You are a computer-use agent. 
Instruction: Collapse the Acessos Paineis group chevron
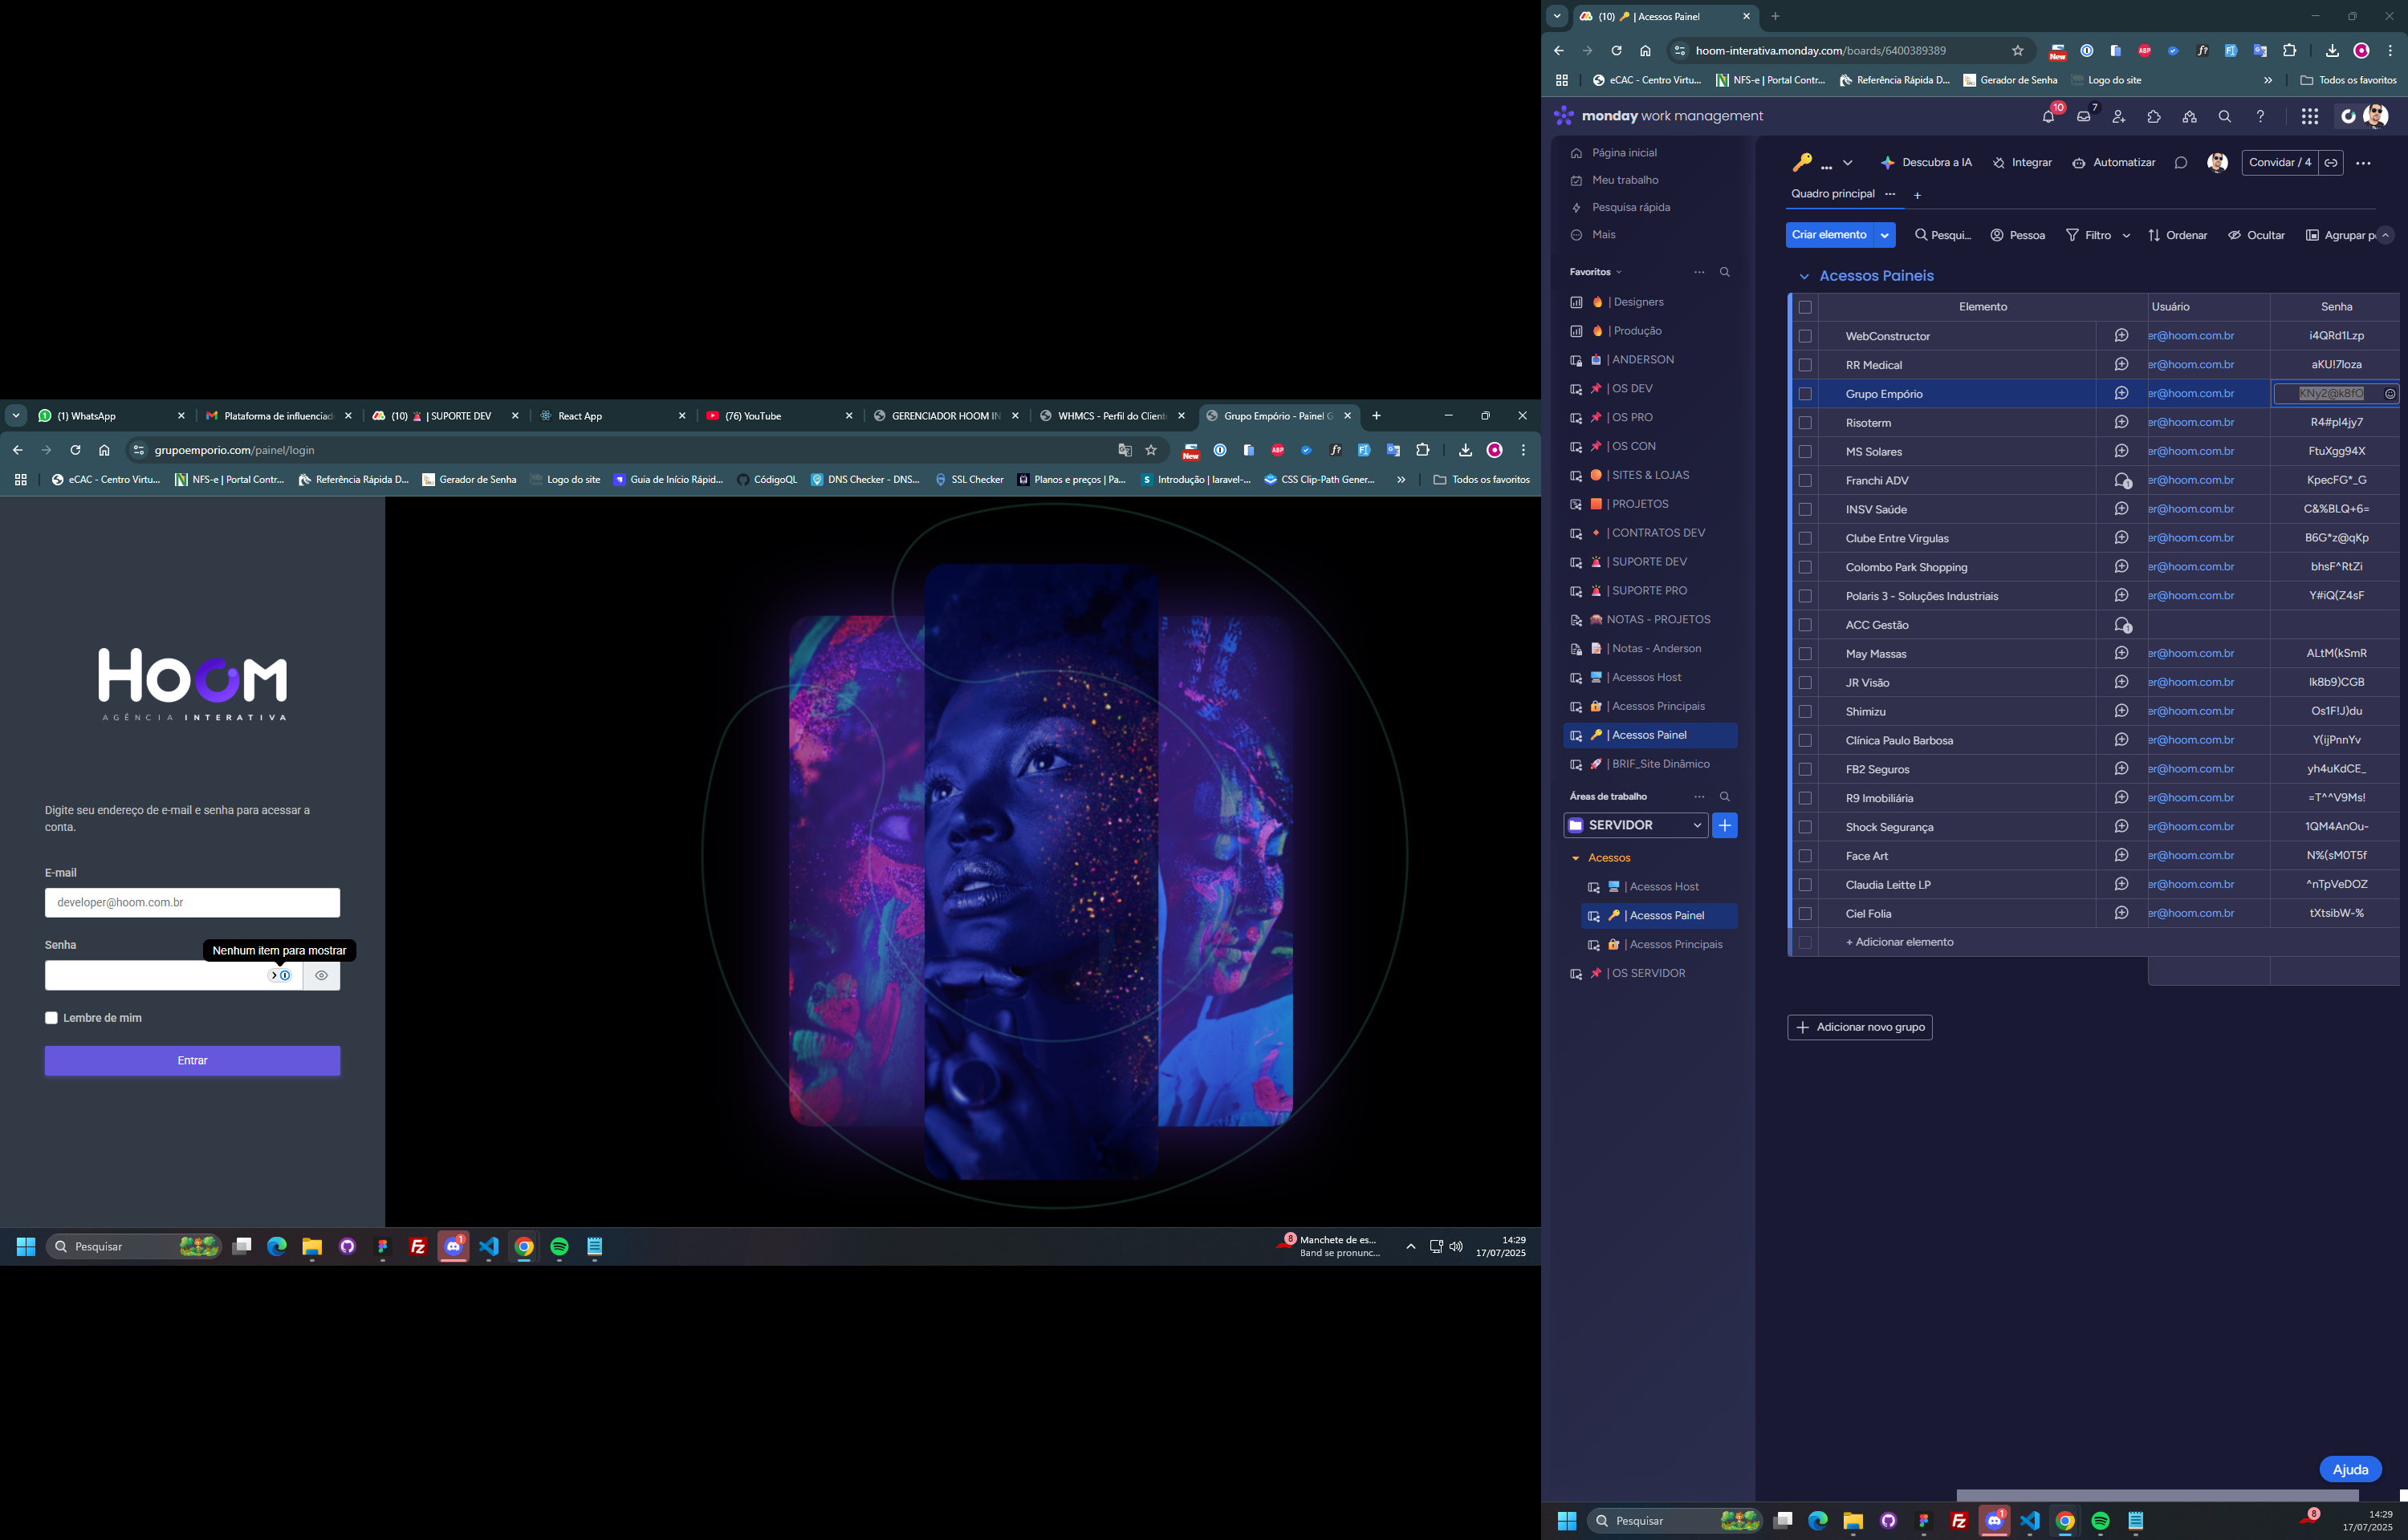pos(1804,277)
